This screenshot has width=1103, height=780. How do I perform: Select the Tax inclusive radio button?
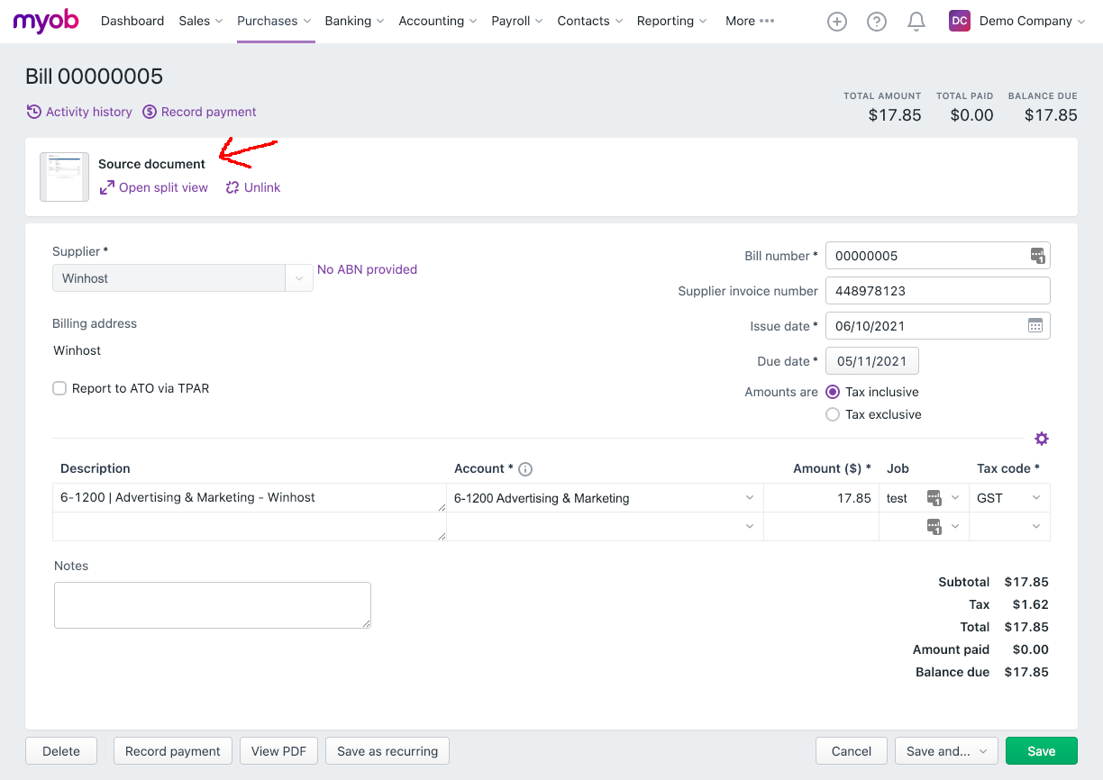833,392
